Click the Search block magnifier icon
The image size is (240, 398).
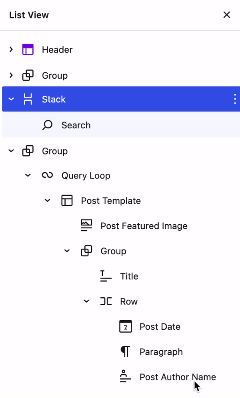(47, 125)
